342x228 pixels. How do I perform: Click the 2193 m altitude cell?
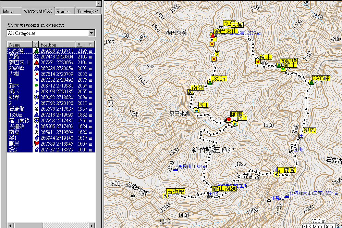(85, 51)
